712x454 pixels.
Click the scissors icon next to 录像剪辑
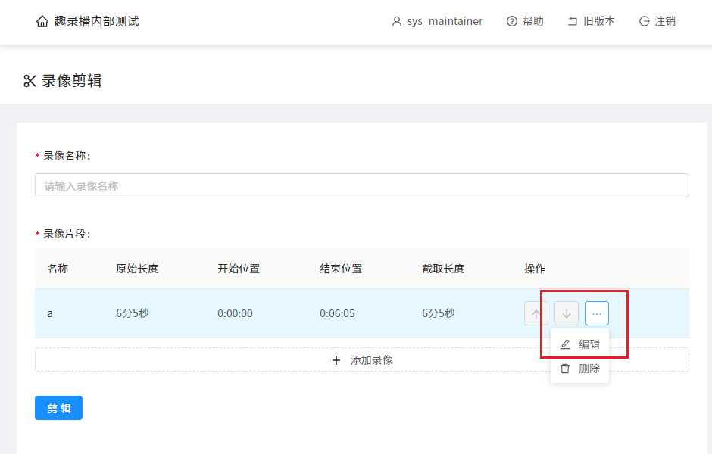tap(30, 81)
